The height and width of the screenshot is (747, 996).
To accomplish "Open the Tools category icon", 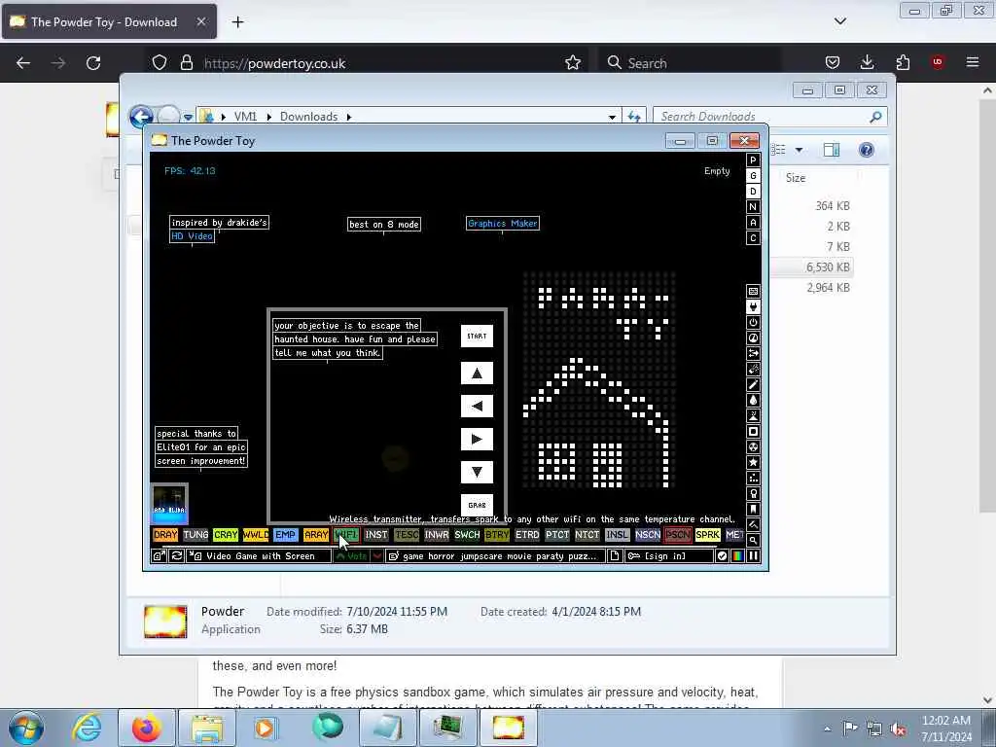I will [753, 493].
